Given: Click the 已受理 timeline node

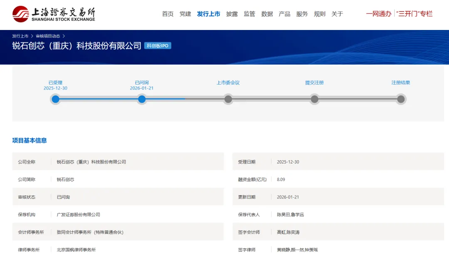Looking at the screenshot, I should 56,99.
